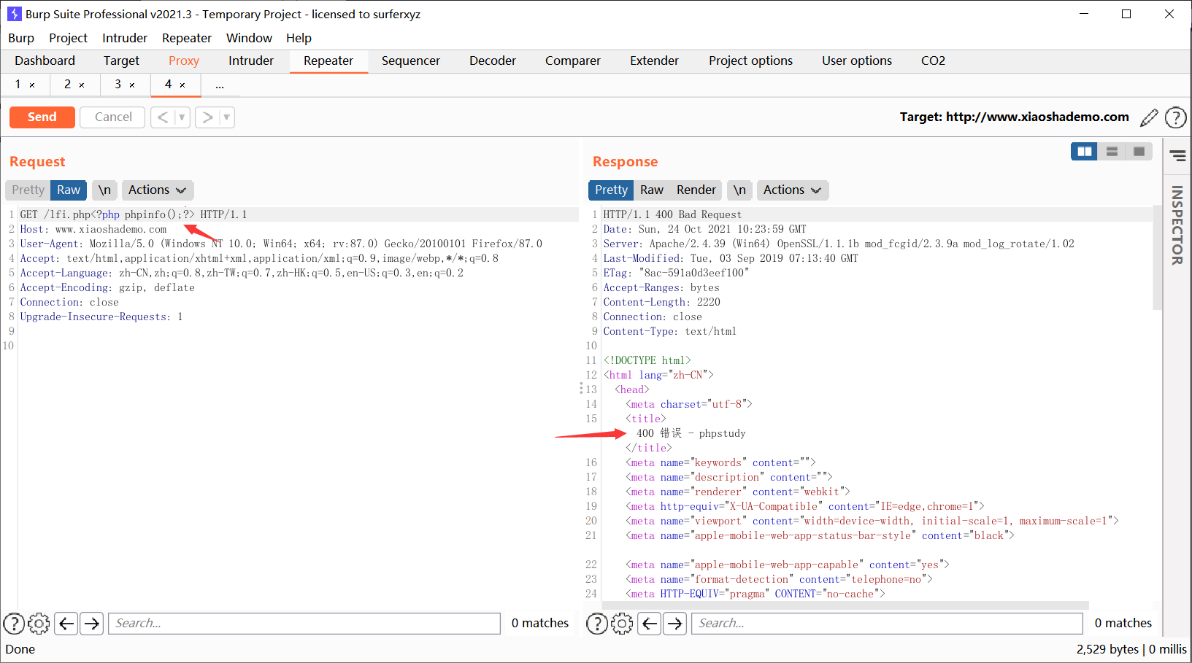Go to previous Response search match
The image size is (1192, 663).
(650, 624)
